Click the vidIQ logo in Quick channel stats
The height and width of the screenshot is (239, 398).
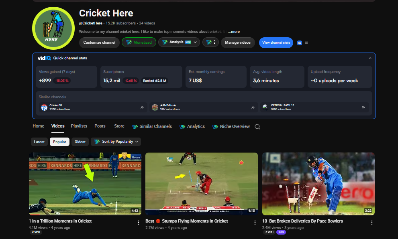tap(44, 58)
